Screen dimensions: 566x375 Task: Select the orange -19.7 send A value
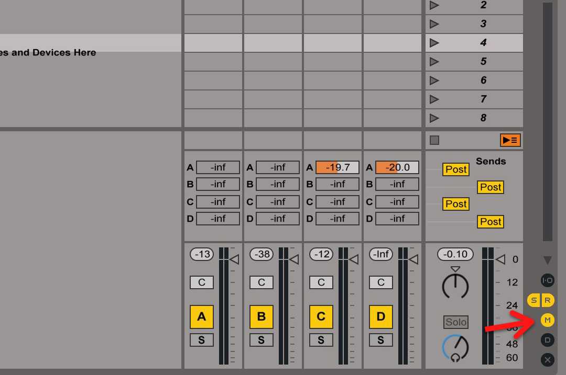pos(337,167)
